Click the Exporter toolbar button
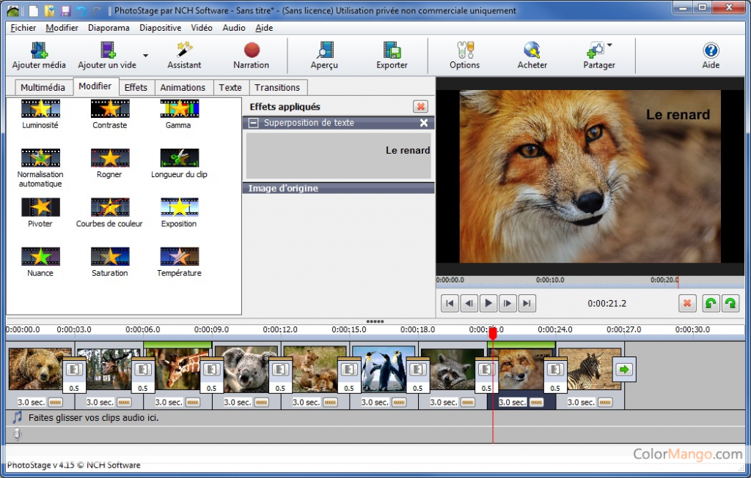This screenshot has width=751, height=478. point(392,56)
